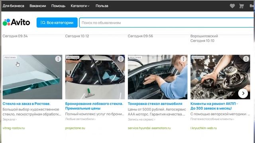Click the Сегодня 10:10 timestamp
This screenshot has height=143, width=255.
click(x=202, y=41)
